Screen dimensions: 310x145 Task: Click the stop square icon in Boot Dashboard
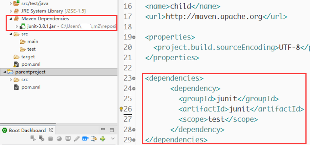click(51, 139)
